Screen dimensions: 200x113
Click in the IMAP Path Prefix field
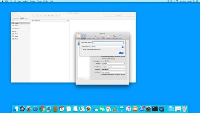click(x=108, y=43)
